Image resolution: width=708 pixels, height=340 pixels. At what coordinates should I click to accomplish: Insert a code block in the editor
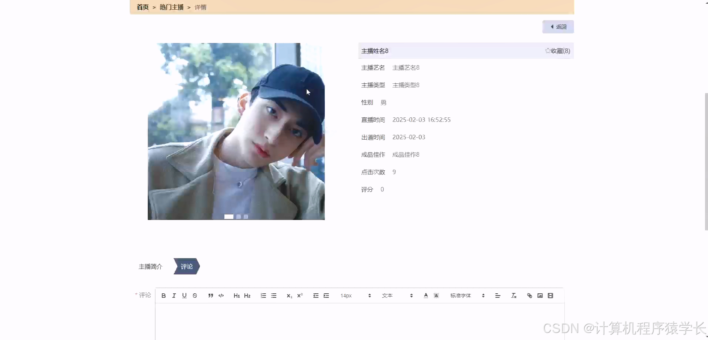tap(221, 296)
